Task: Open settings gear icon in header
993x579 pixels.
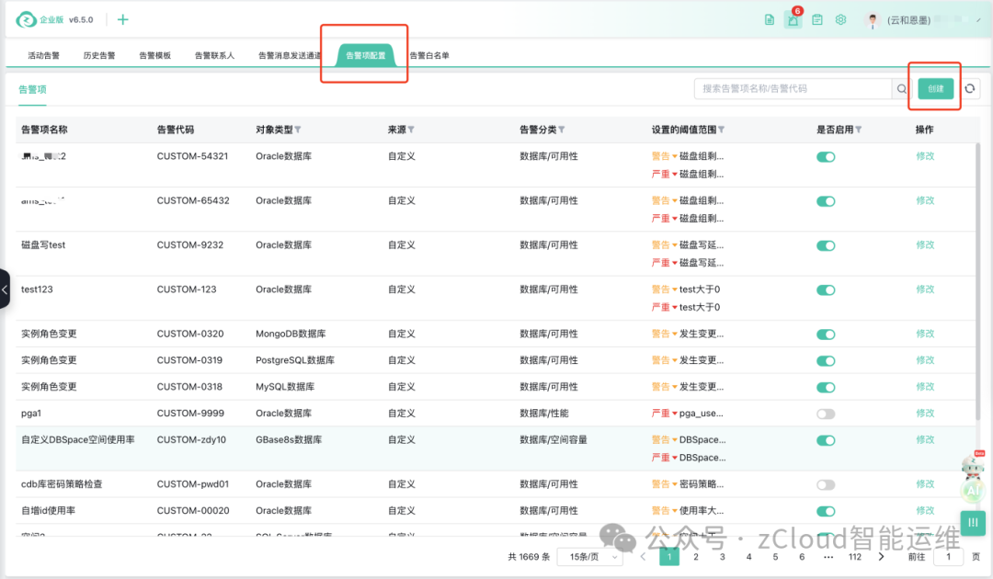Action: tap(840, 20)
